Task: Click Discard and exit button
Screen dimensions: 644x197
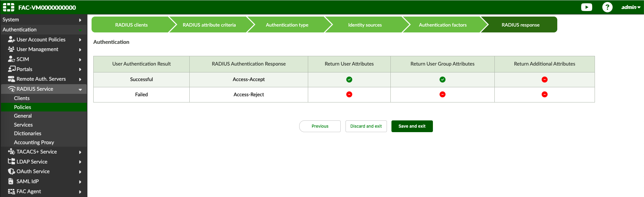Action: [366, 126]
